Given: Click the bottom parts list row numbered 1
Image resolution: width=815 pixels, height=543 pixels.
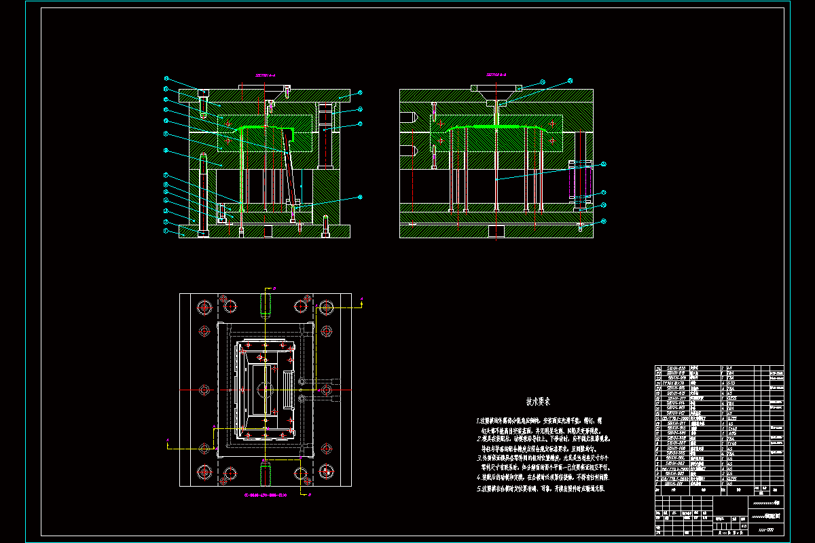Looking at the screenshot, I should tap(719, 483).
